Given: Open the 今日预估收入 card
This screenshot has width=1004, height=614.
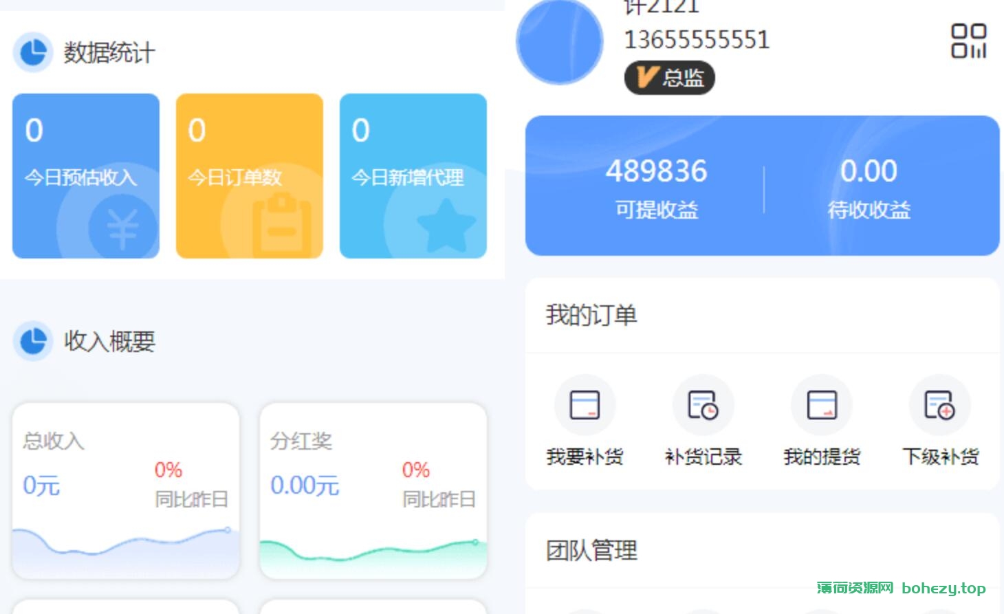Looking at the screenshot, I should [86, 176].
